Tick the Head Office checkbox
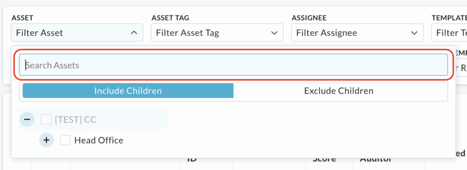 [x=65, y=140]
